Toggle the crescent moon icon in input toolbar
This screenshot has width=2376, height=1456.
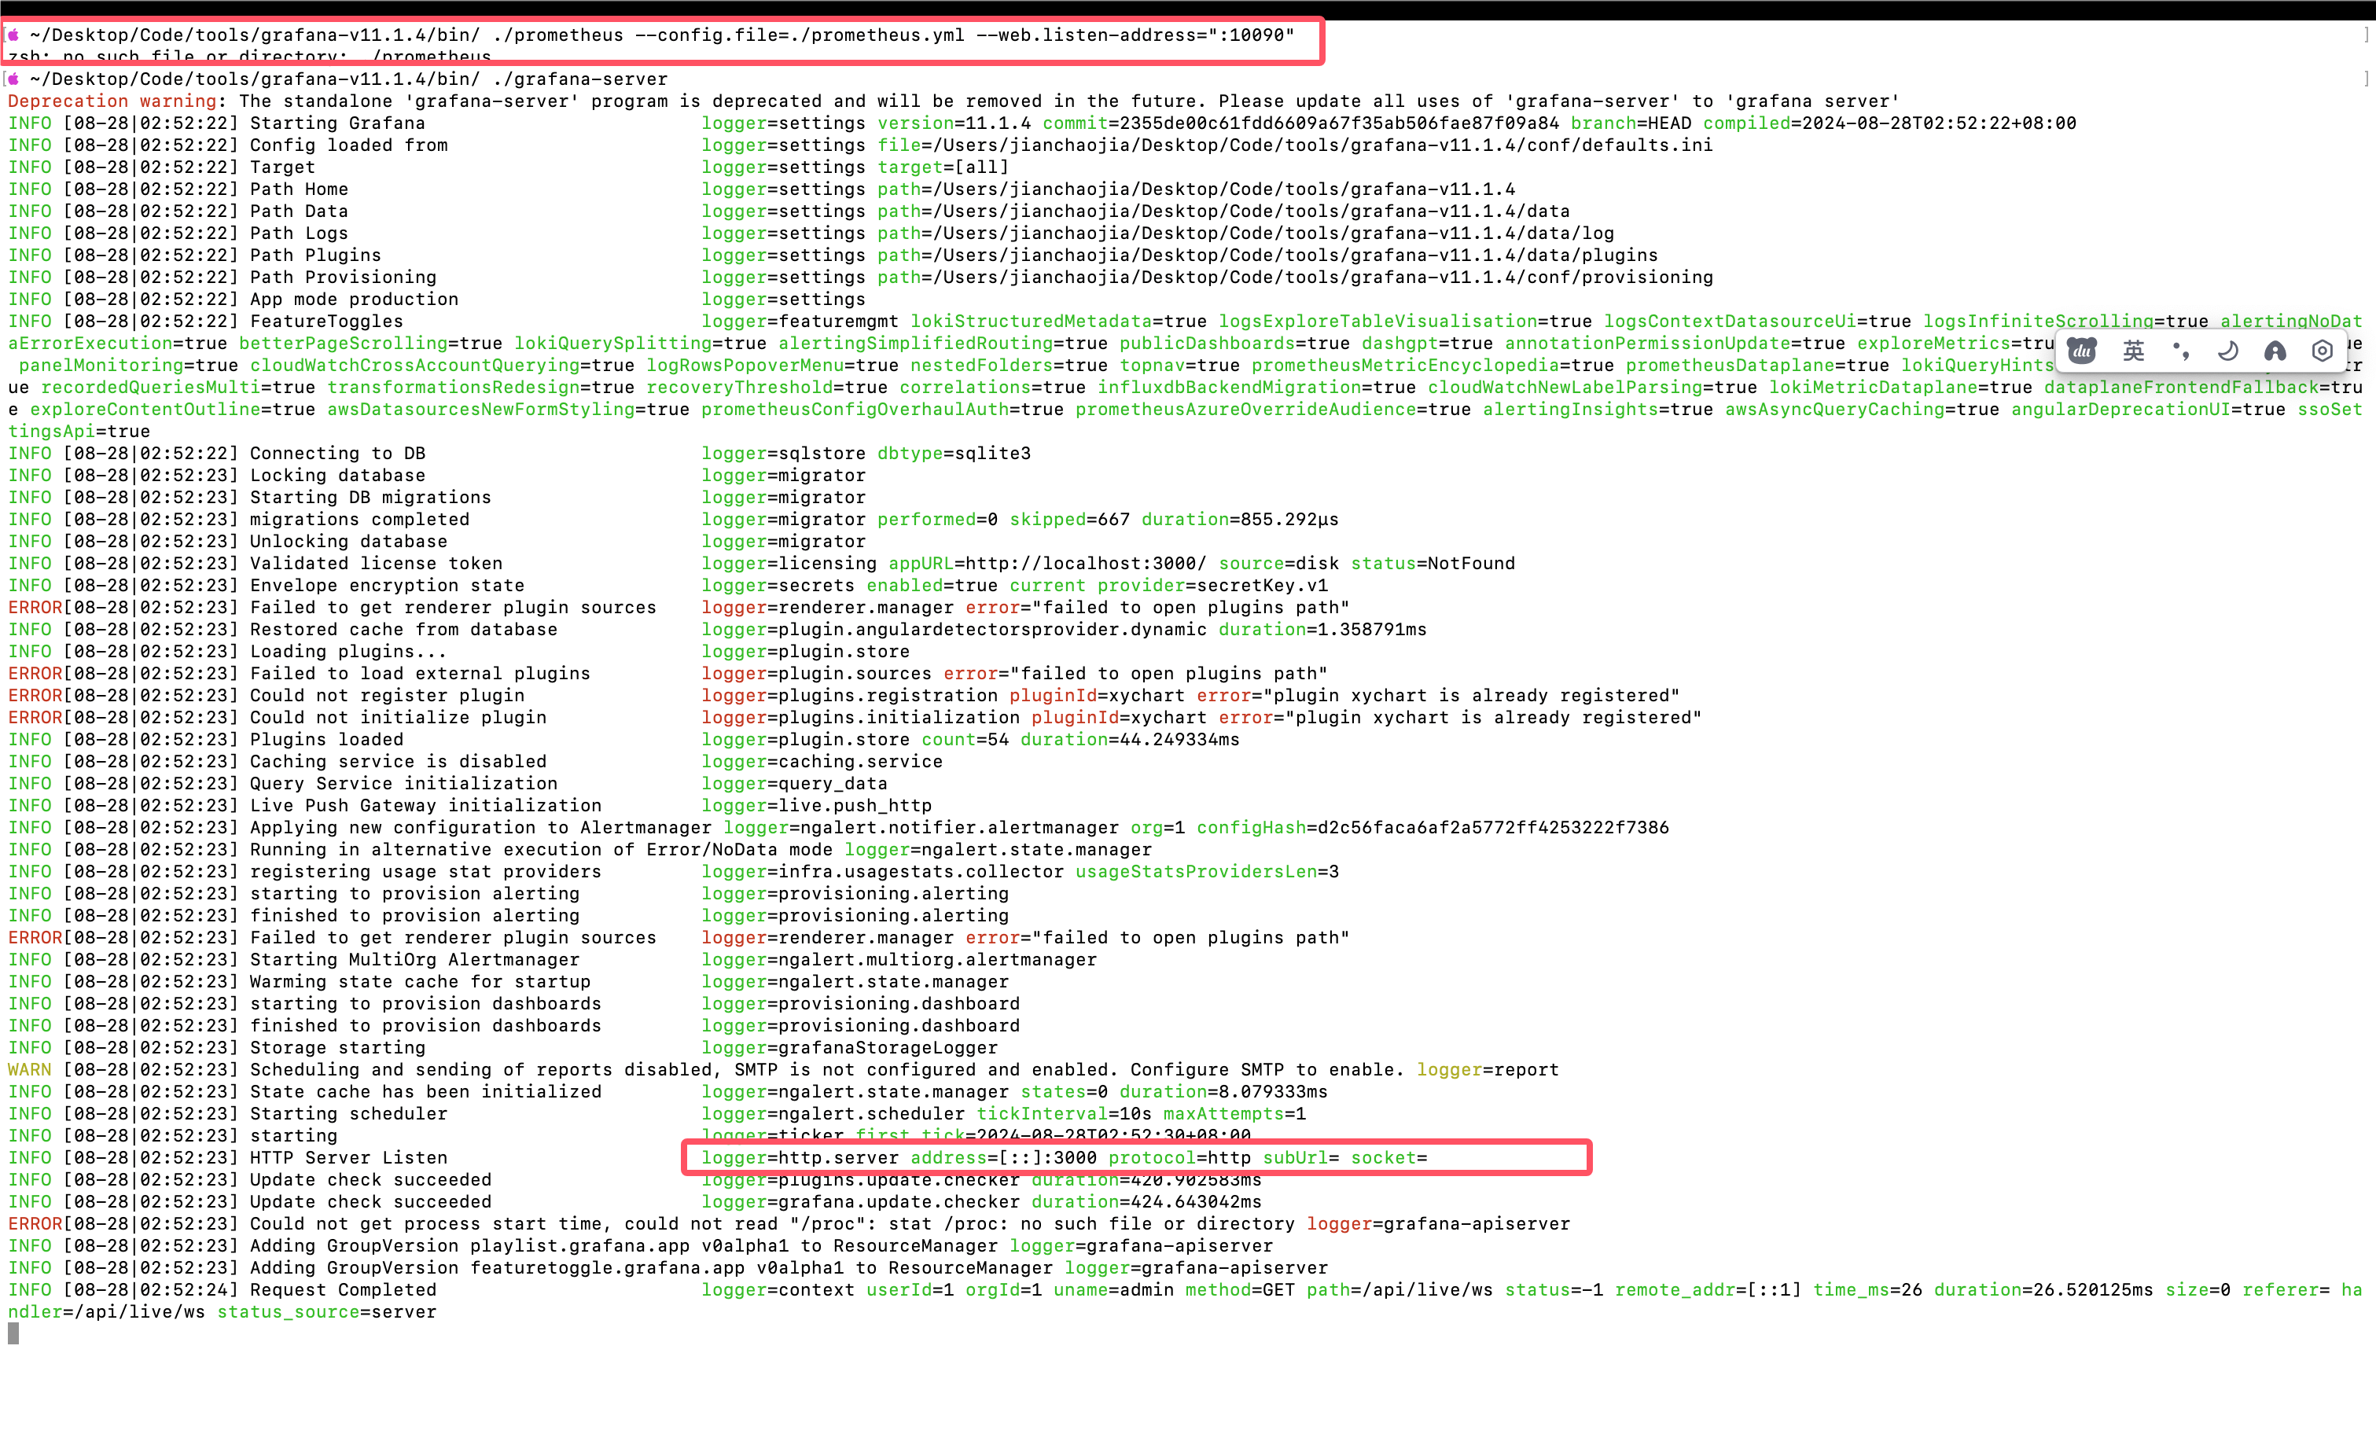pyautogui.click(x=2227, y=351)
